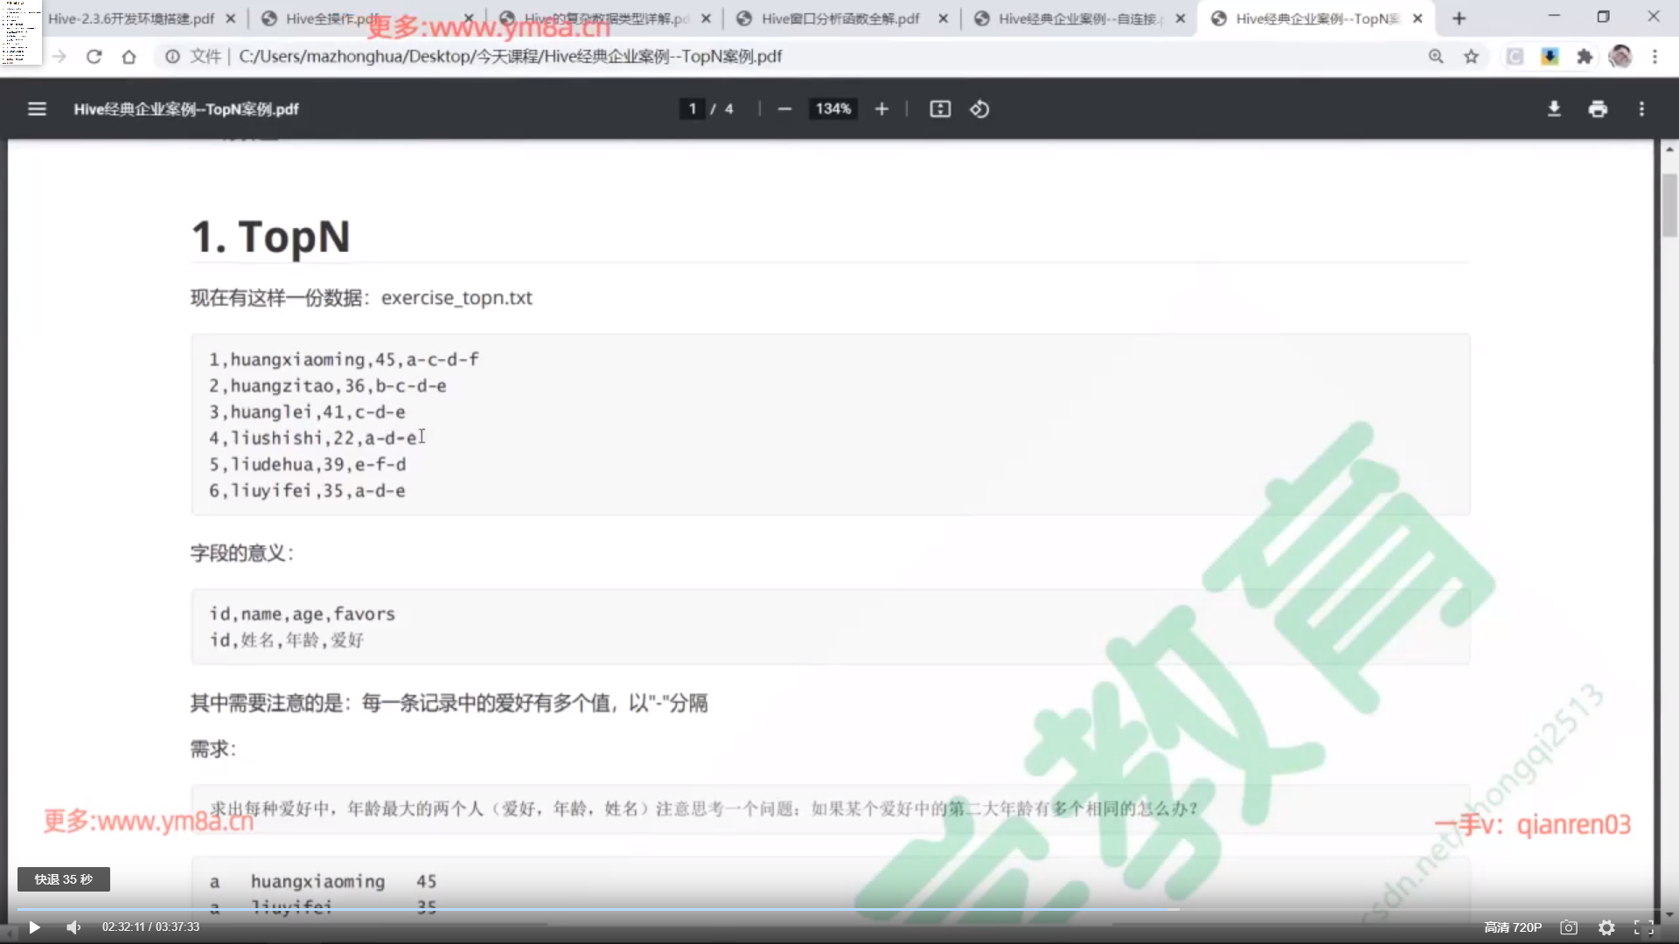Open Chrome three-dot menu

tap(1655, 57)
